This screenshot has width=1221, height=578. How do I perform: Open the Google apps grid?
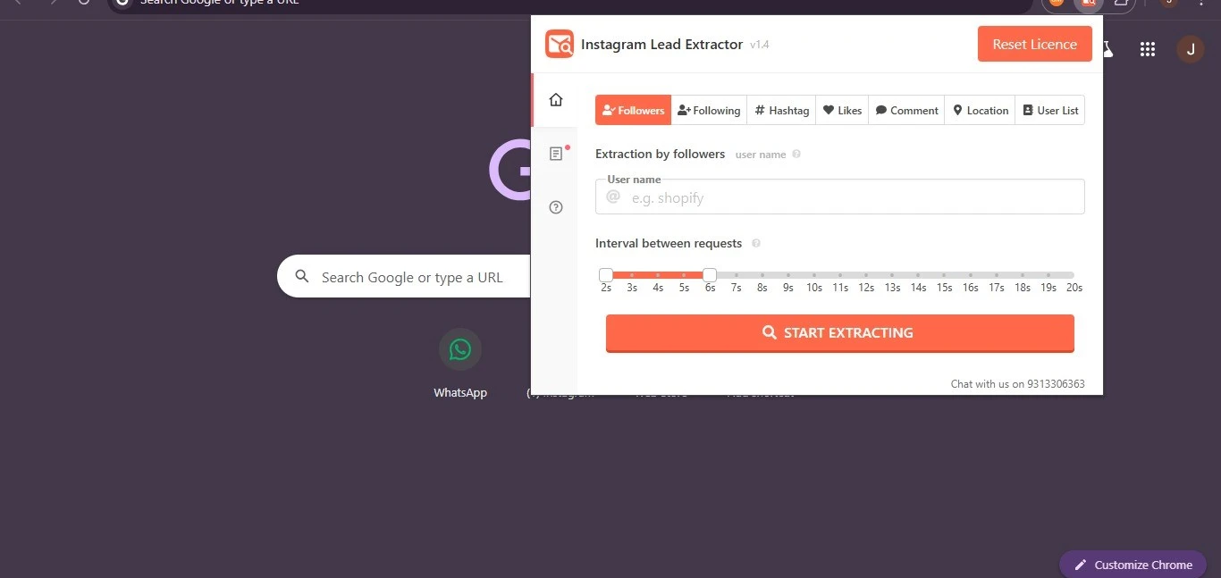[1148, 50]
